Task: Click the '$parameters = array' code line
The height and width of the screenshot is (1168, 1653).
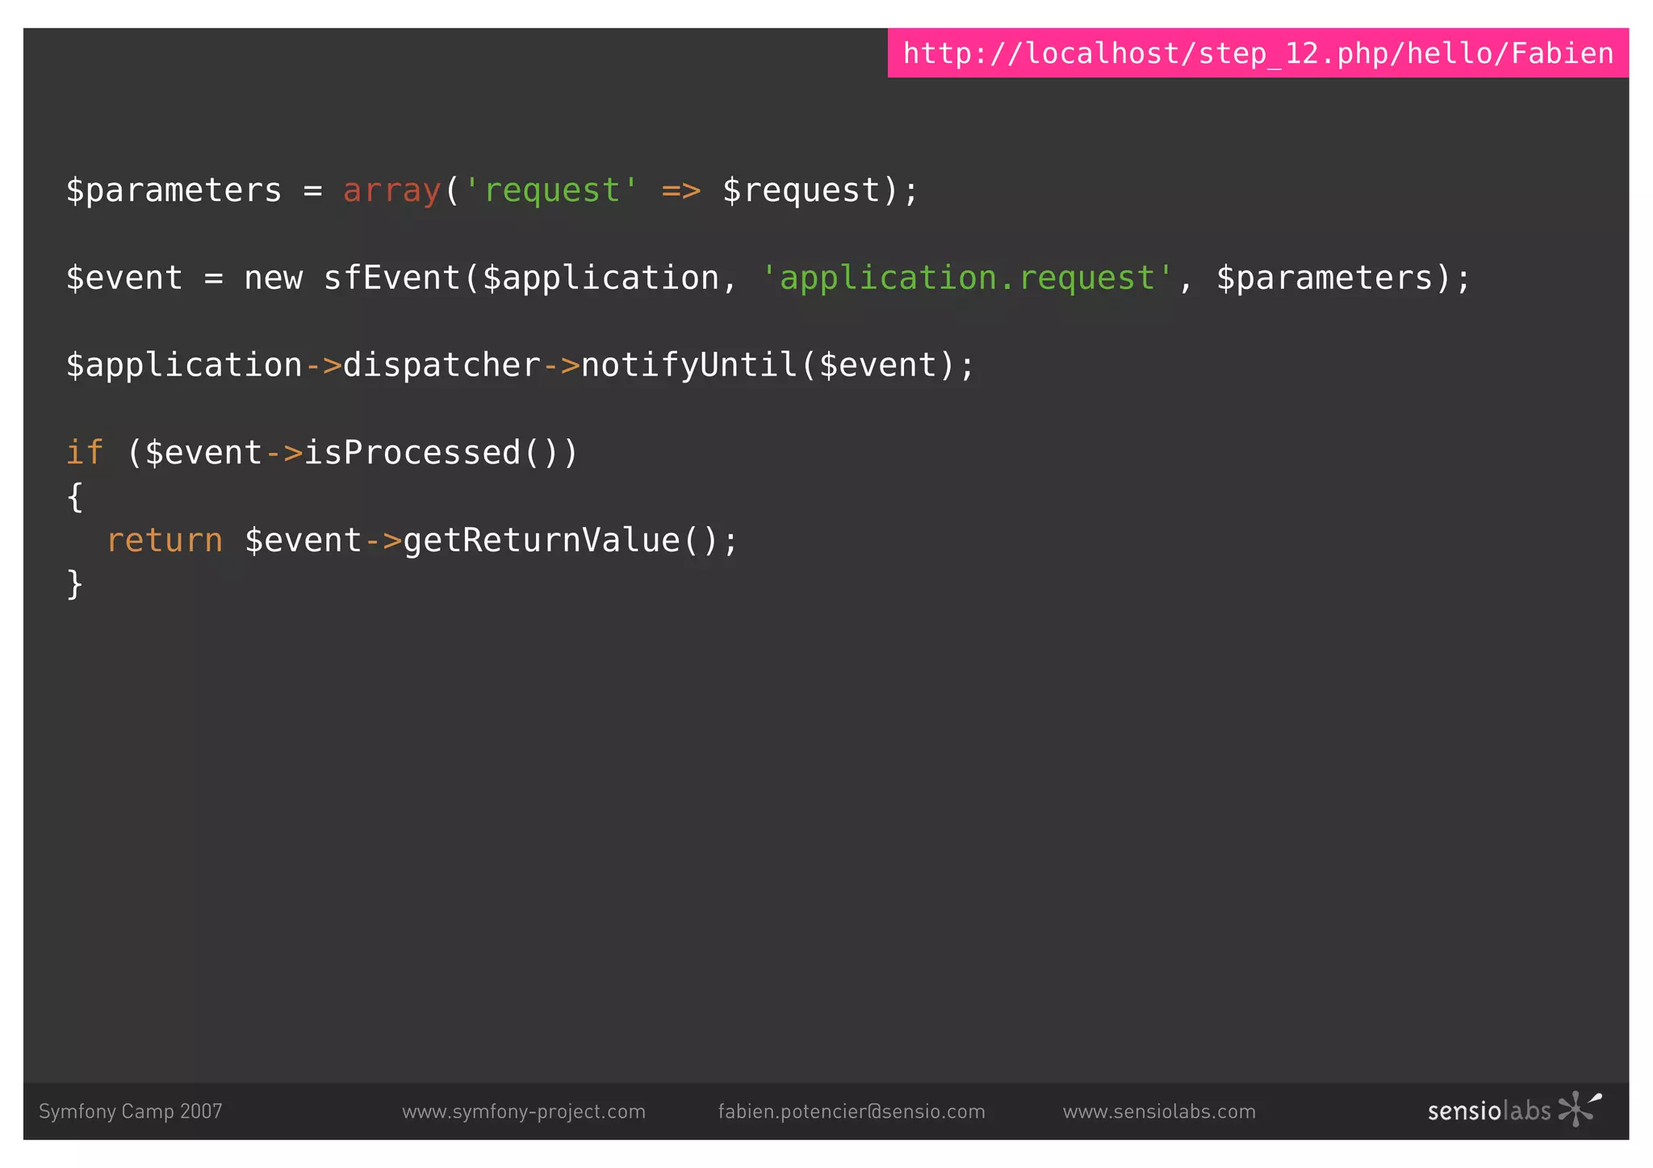Action: (492, 191)
